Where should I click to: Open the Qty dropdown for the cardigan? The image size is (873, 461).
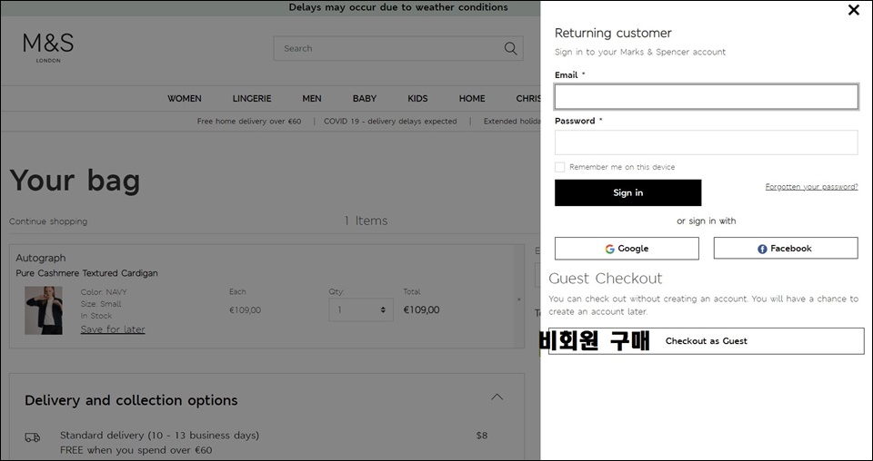point(361,310)
